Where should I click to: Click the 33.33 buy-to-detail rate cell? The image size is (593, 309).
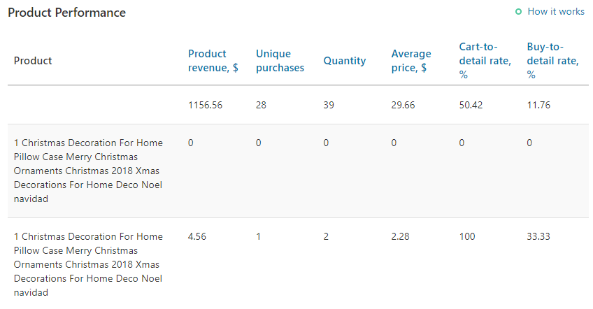point(538,237)
